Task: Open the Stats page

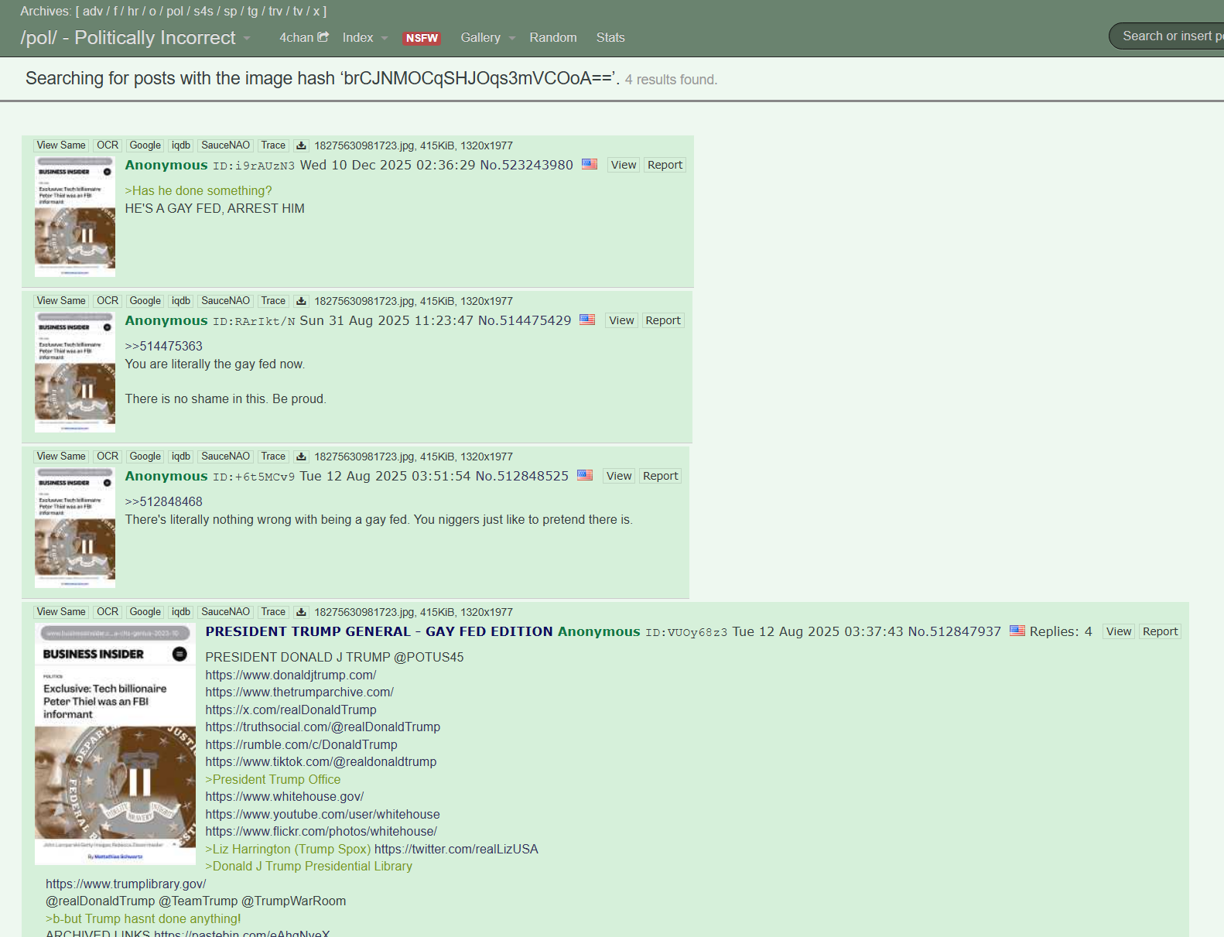Action: tap(610, 37)
